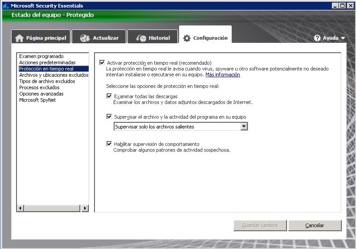Click the left arrow of settings list scrollbar

coord(20,208)
